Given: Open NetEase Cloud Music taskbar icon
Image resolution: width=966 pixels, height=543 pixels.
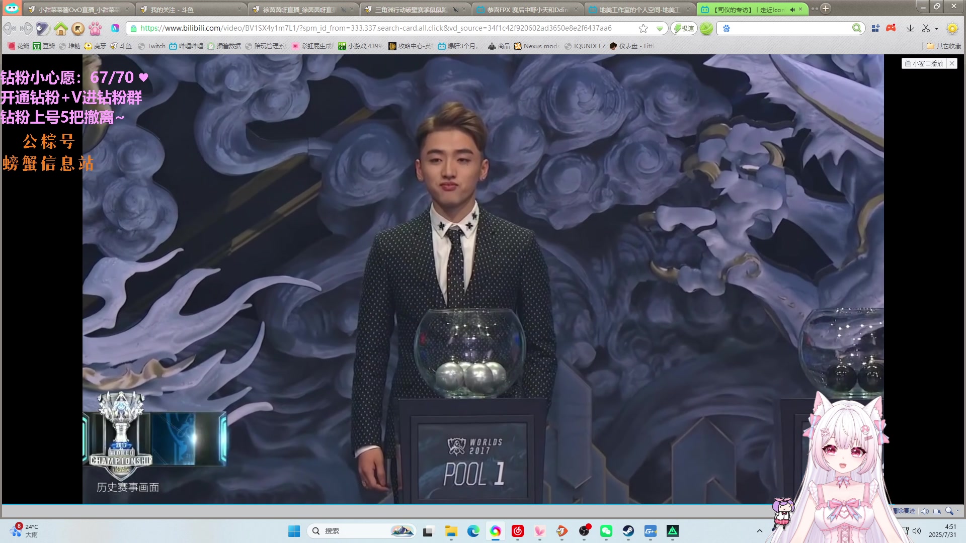Looking at the screenshot, I should (x=518, y=531).
